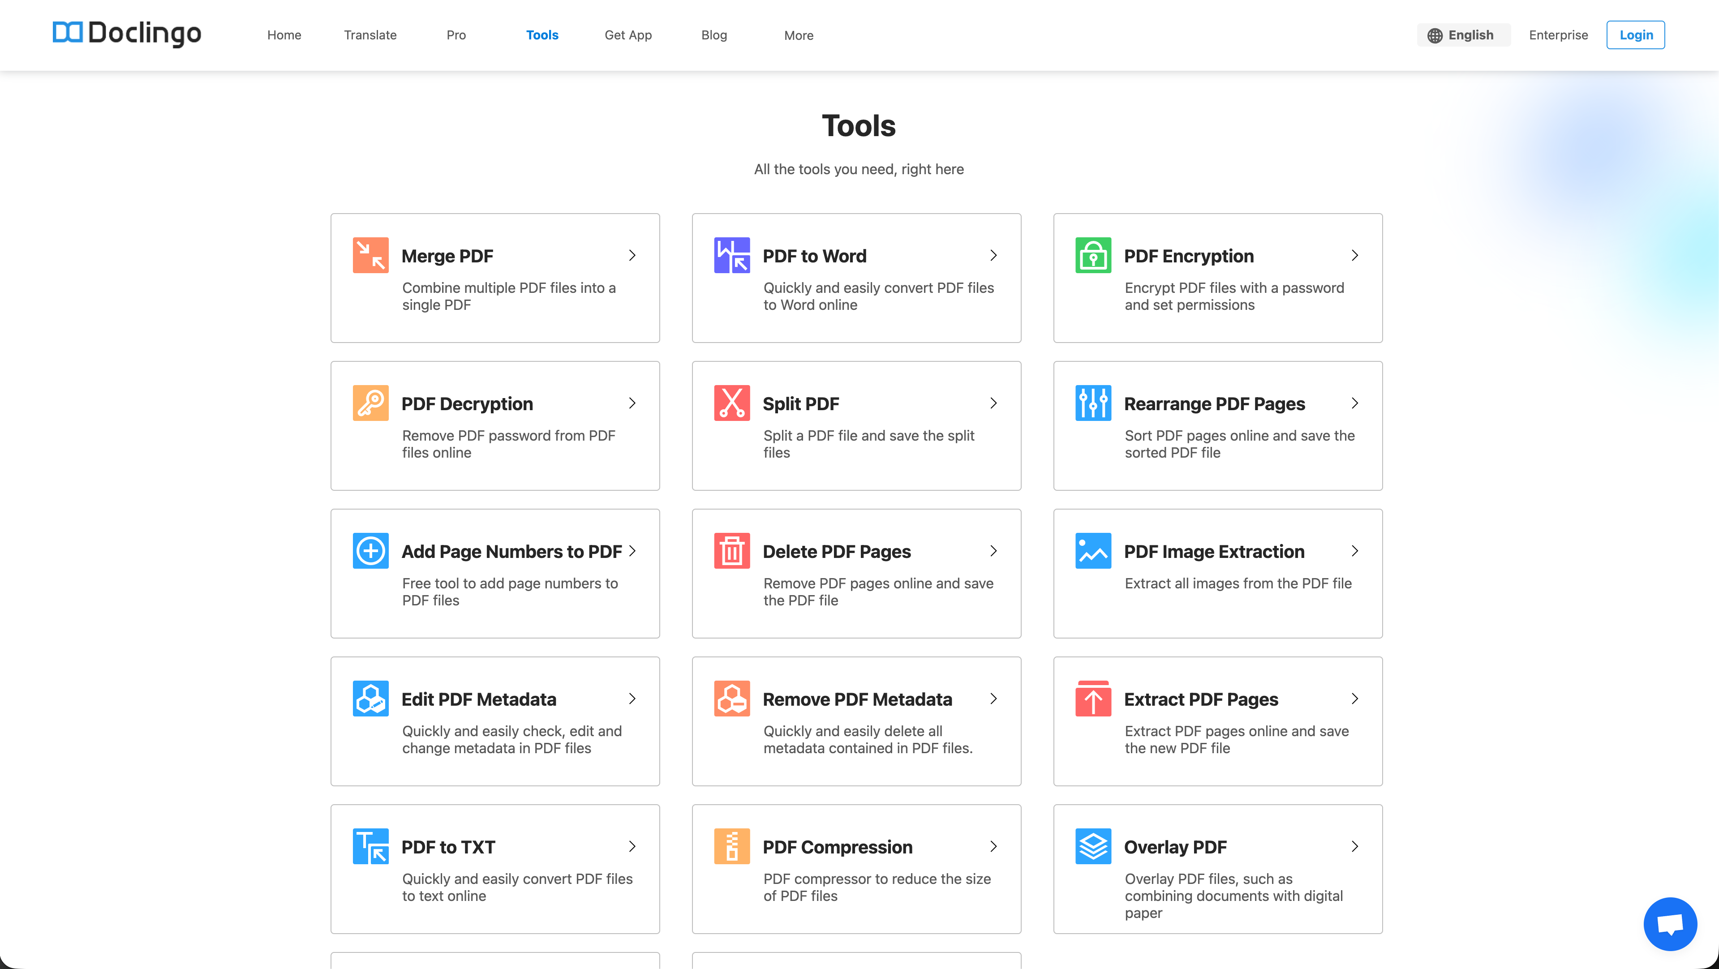Click the Login button
Viewport: 1719px width, 969px height.
pyautogui.click(x=1635, y=34)
